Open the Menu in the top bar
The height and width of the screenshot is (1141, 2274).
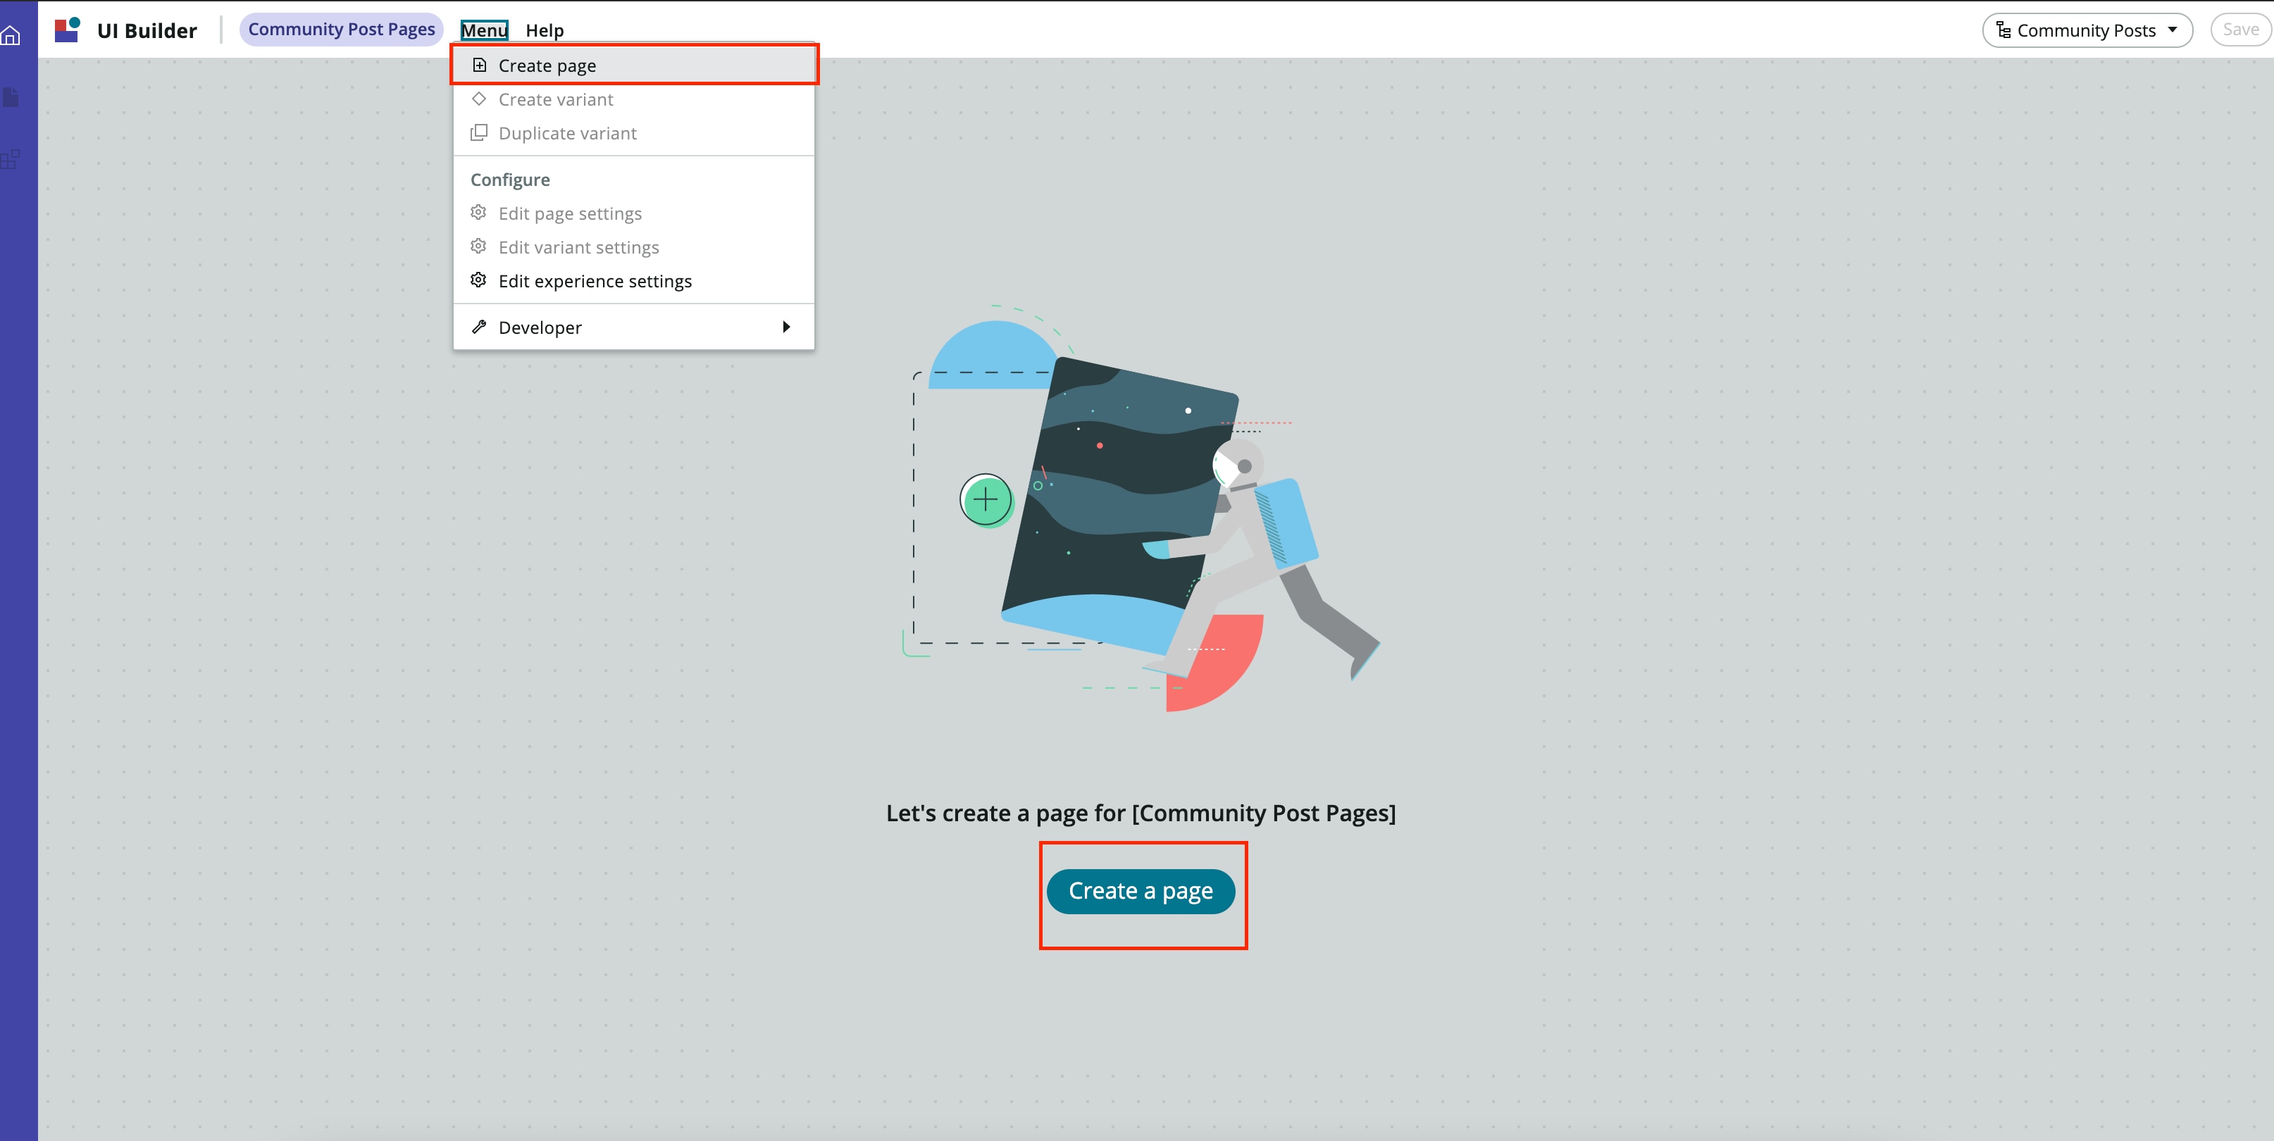click(x=484, y=29)
